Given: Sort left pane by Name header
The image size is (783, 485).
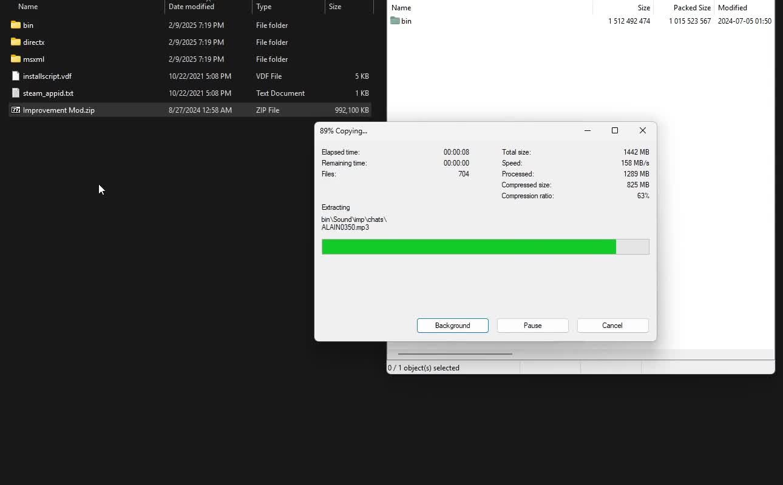Looking at the screenshot, I should [x=27, y=6].
